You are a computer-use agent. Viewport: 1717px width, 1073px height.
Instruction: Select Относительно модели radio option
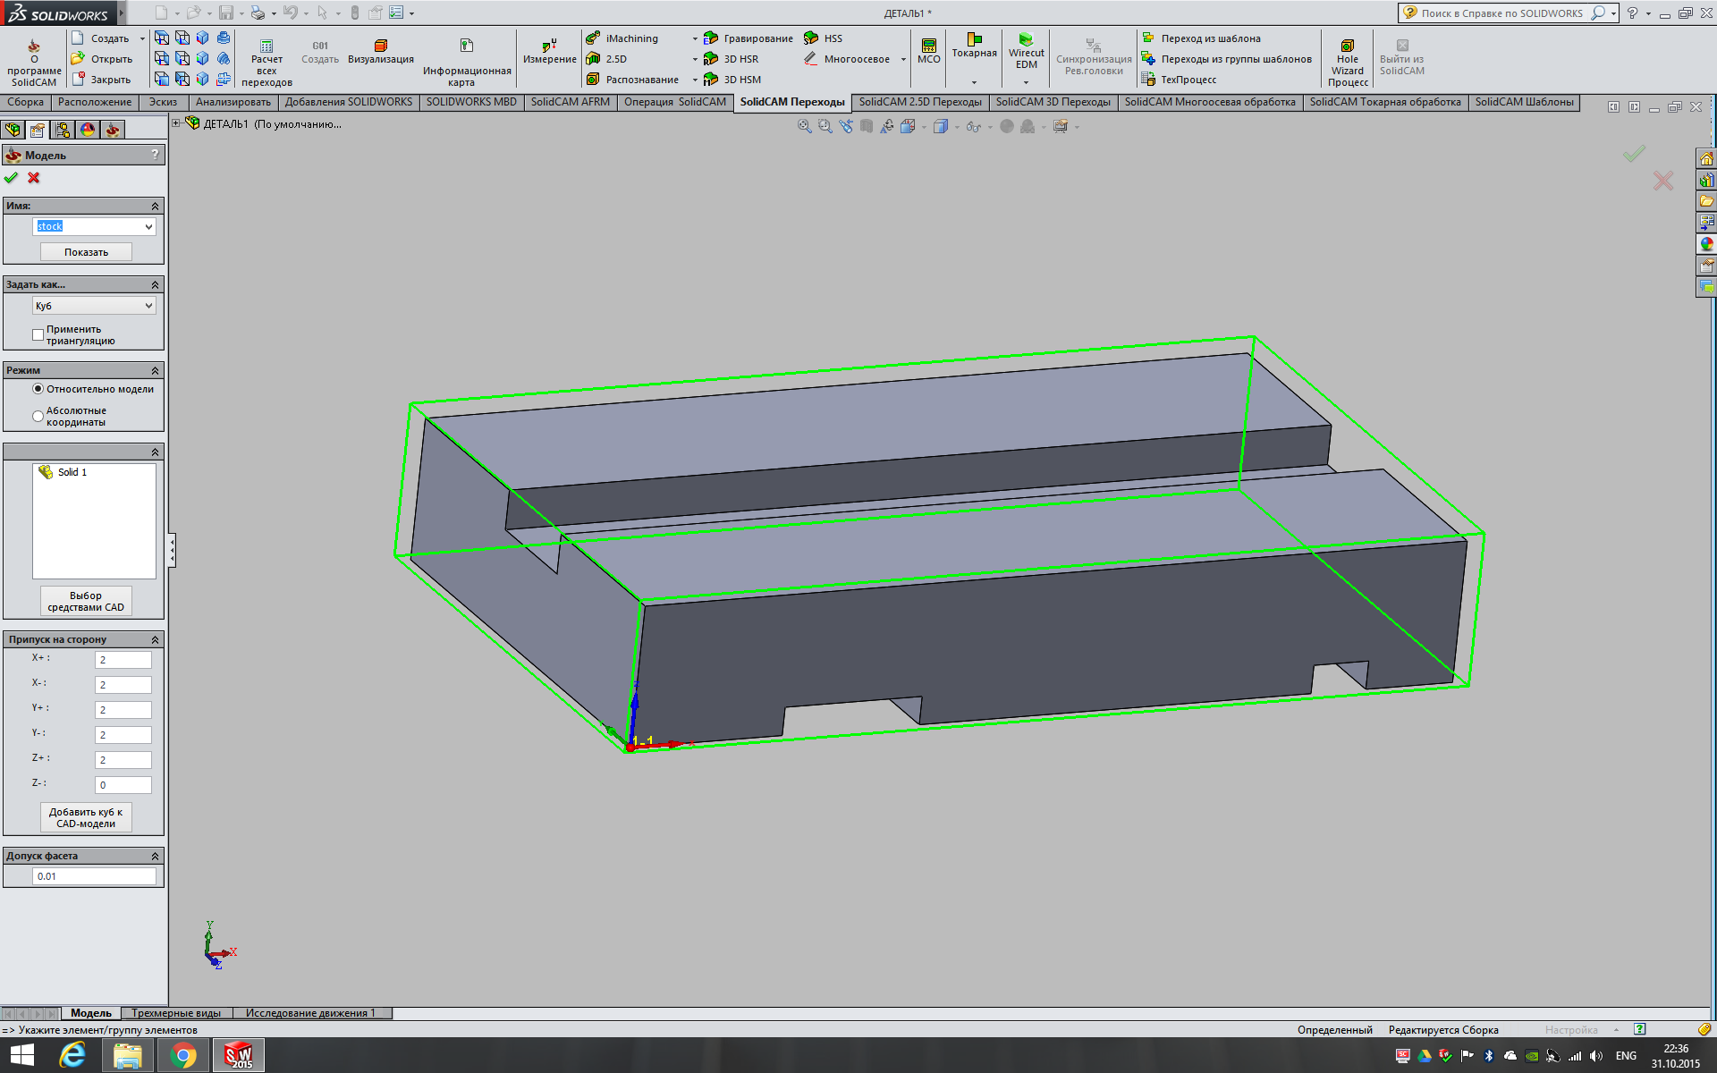pyautogui.click(x=38, y=389)
